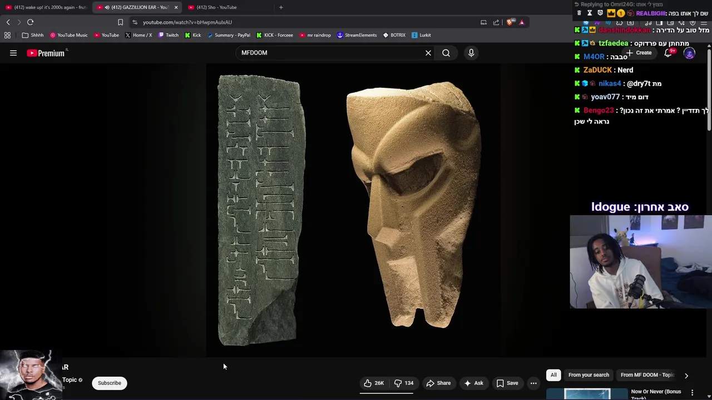Viewport: 712px width, 400px height.
Task: Open ZaDUCK's username in chat overlay
Action: pyautogui.click(x=597, y=70)
